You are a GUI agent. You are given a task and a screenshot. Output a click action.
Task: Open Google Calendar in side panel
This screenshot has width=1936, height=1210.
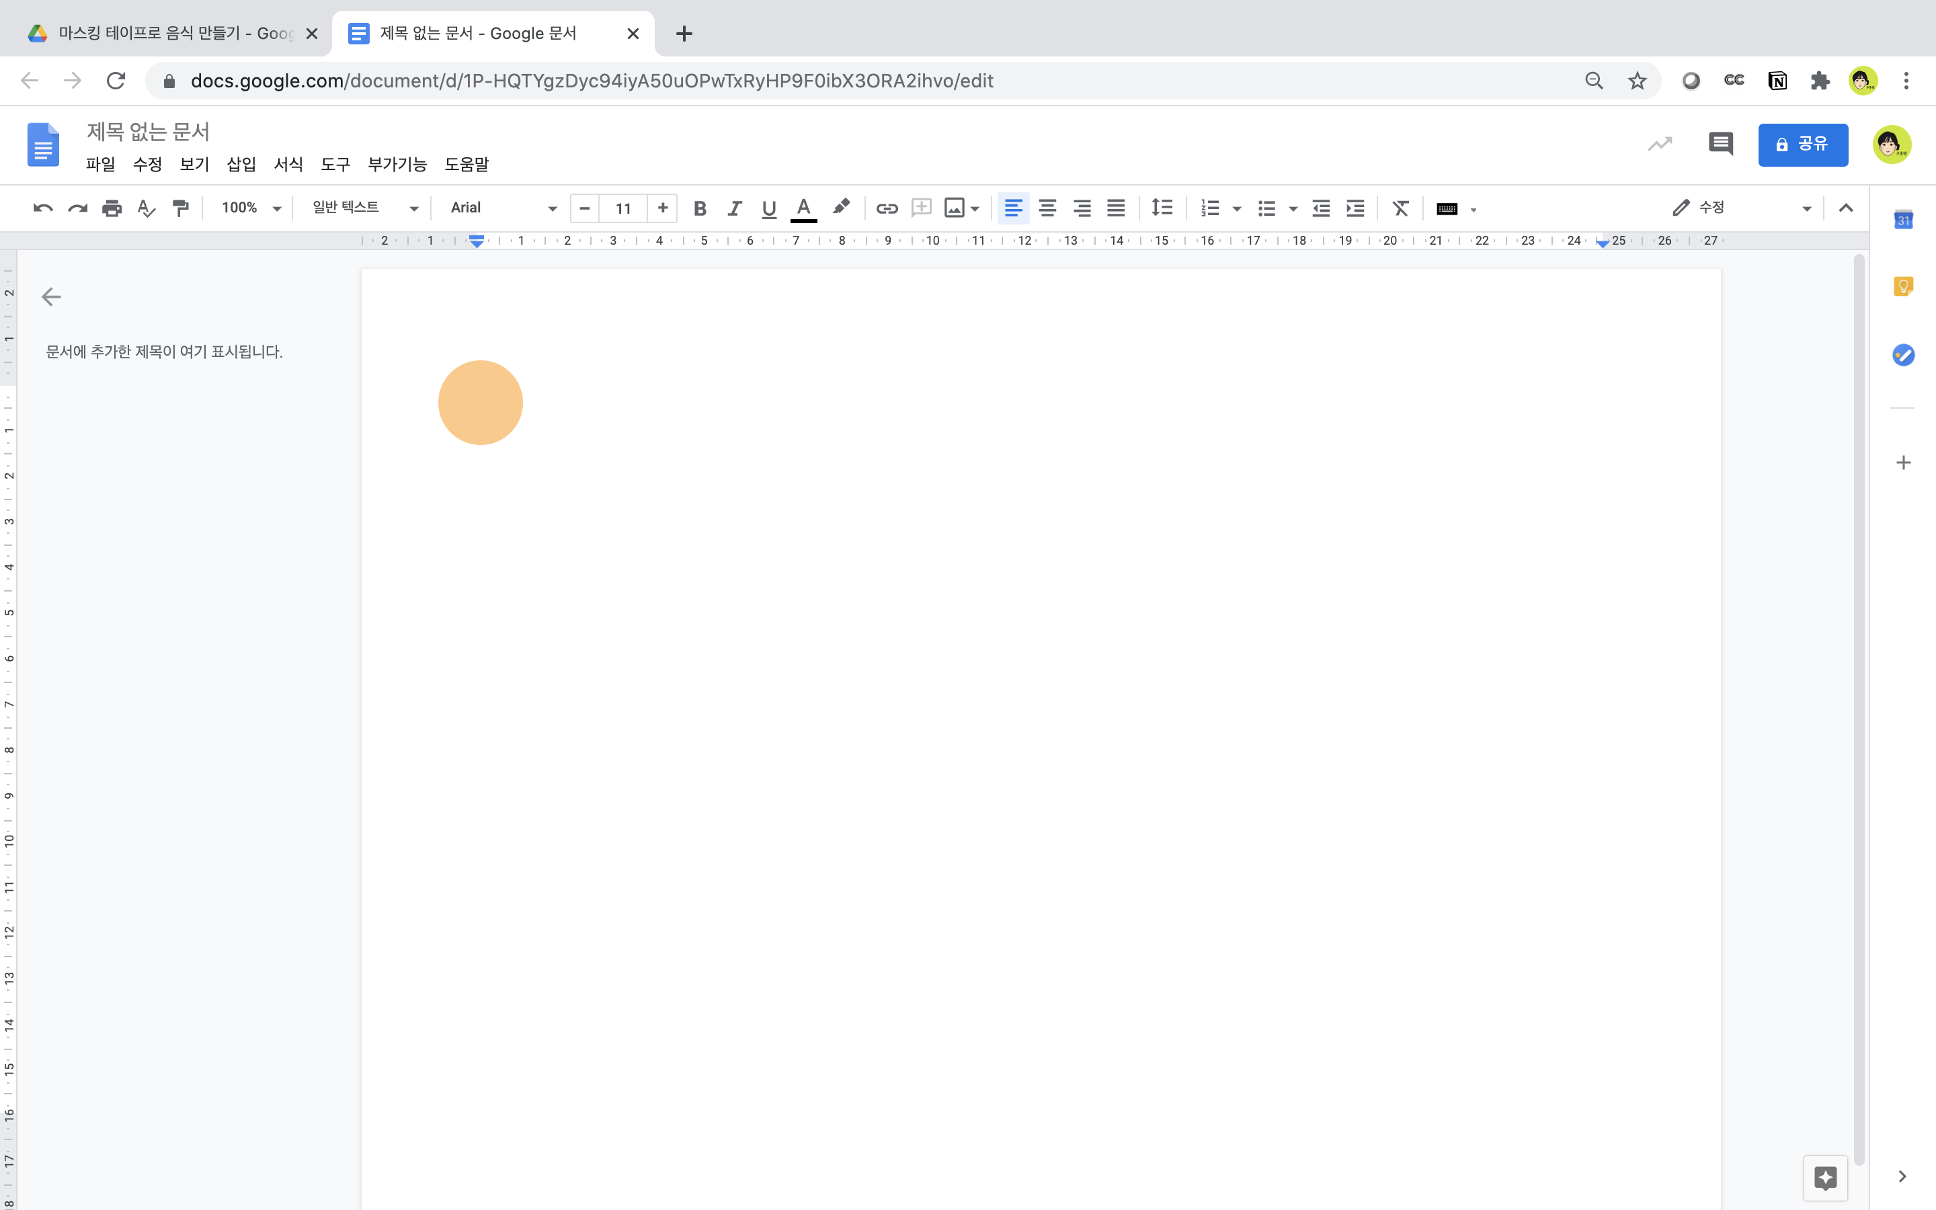(1903, 219)
